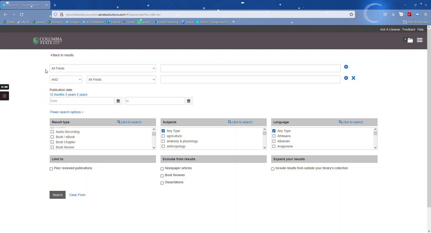Click Language list down arrow
Viewport: 431px width, 233px height.
click(375, 148)
